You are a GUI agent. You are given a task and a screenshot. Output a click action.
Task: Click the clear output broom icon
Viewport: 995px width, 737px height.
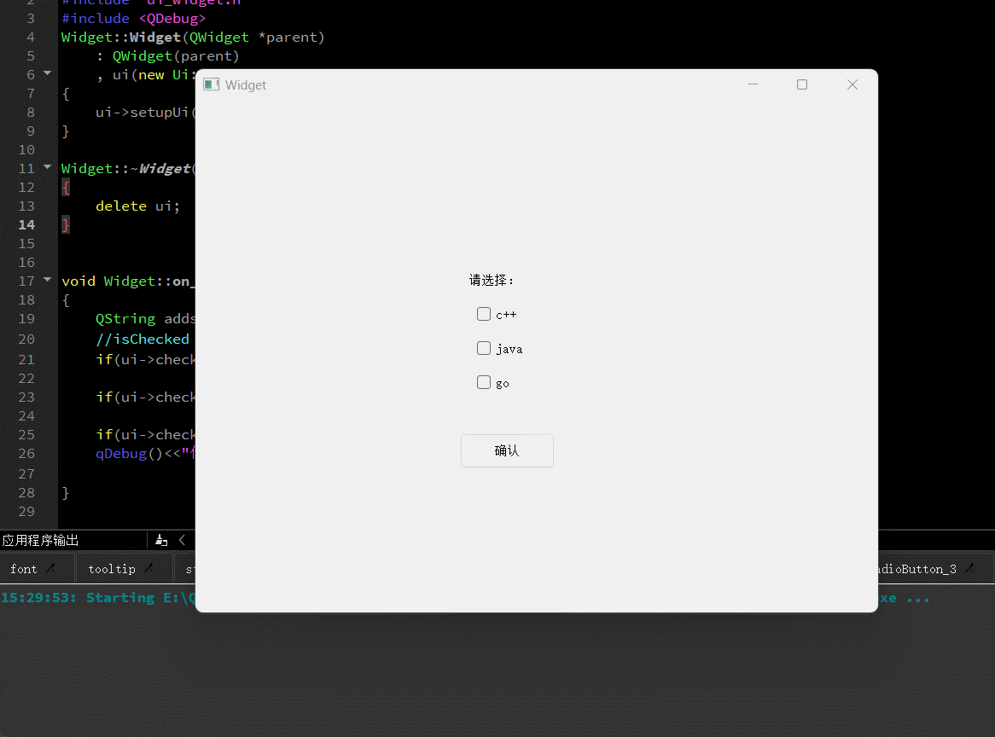coord(162,540)
